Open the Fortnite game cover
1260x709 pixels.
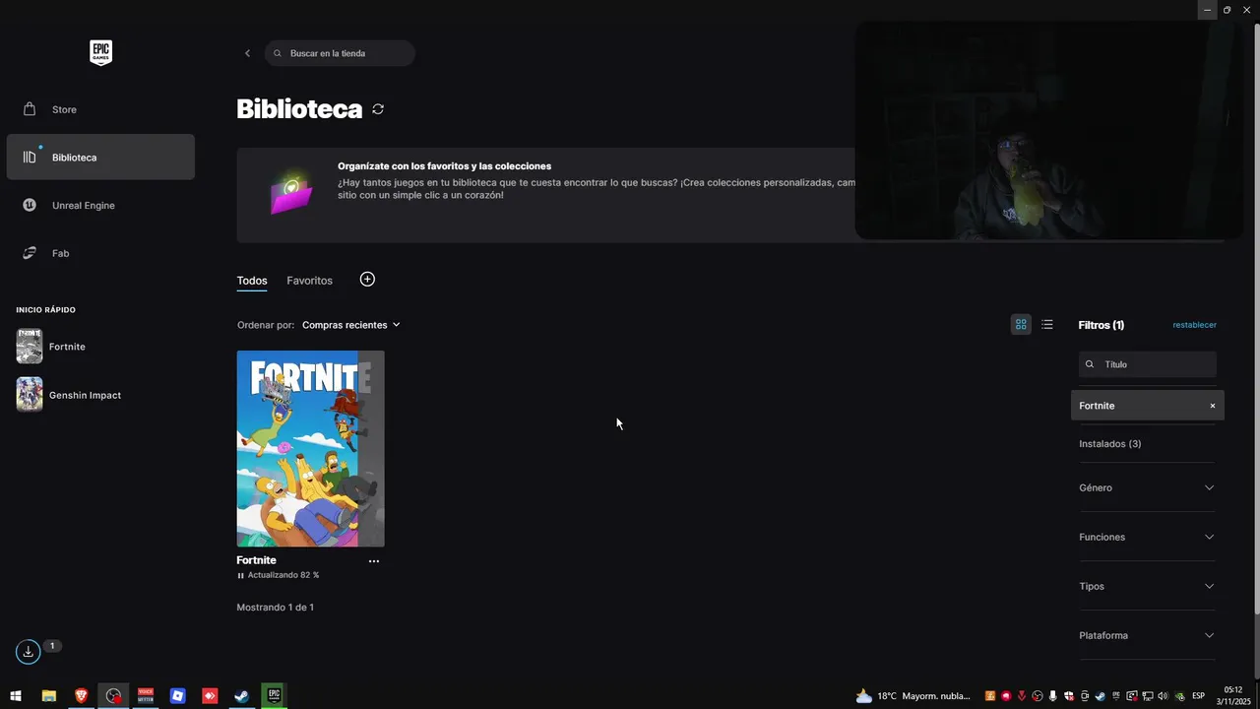310,448
